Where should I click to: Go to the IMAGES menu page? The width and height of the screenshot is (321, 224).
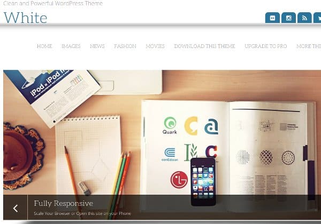[x=71, y=46]
